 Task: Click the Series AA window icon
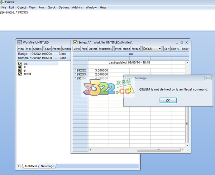coord(75,42)
